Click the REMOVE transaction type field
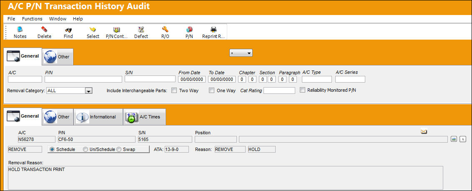Viewport: 472px width, 191px height. point(25,149)
